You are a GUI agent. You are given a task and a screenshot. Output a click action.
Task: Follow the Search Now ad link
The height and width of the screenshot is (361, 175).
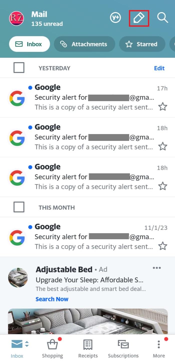(52, 299)
